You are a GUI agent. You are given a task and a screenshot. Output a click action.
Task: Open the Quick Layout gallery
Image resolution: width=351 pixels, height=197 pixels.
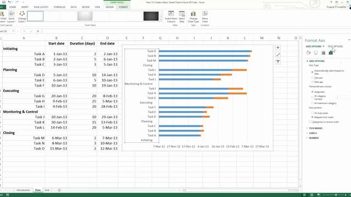pos(11,17)
